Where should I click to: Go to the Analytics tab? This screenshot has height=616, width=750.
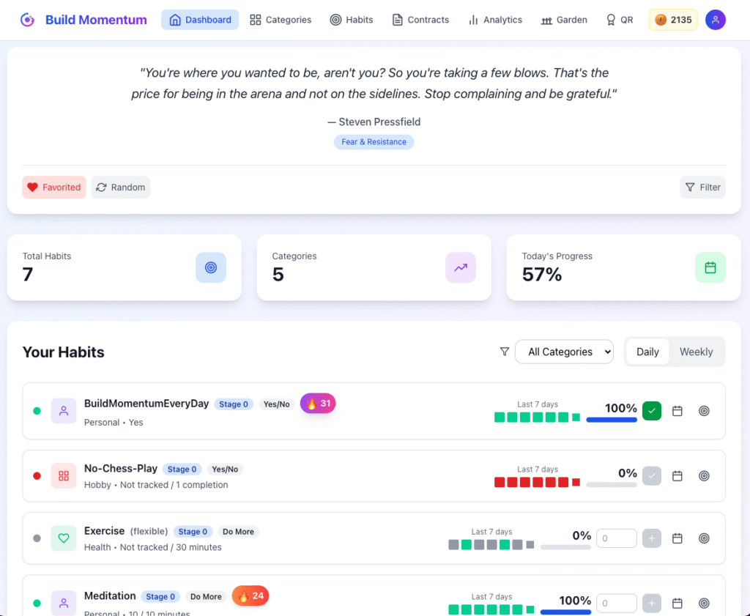495,20
